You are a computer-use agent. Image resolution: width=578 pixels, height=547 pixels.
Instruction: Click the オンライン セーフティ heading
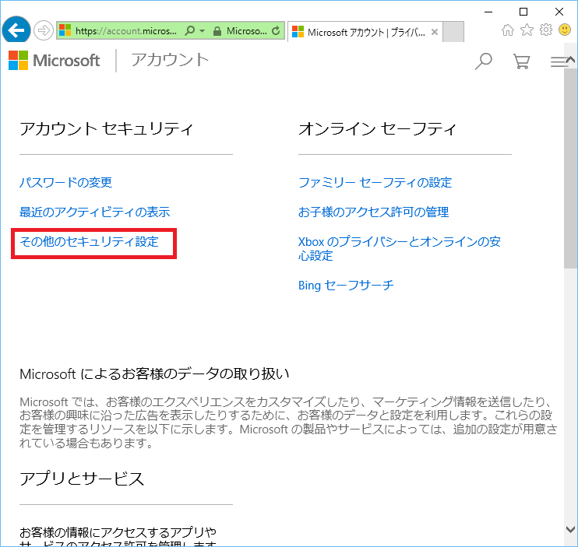coord(378,129)
